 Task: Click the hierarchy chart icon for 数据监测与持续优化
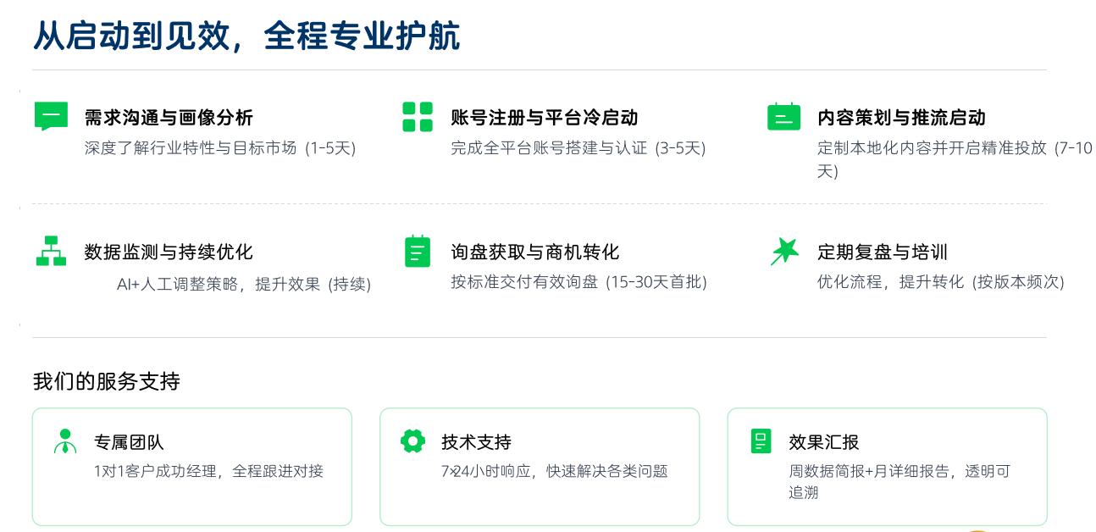(51, 251)
